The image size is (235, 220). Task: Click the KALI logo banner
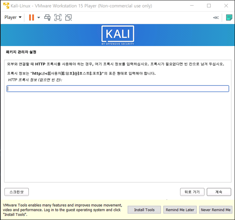(x=117, y=35)
